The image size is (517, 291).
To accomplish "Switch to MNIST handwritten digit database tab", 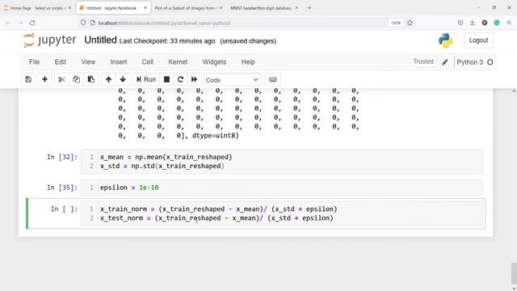I will pos(261,8).
